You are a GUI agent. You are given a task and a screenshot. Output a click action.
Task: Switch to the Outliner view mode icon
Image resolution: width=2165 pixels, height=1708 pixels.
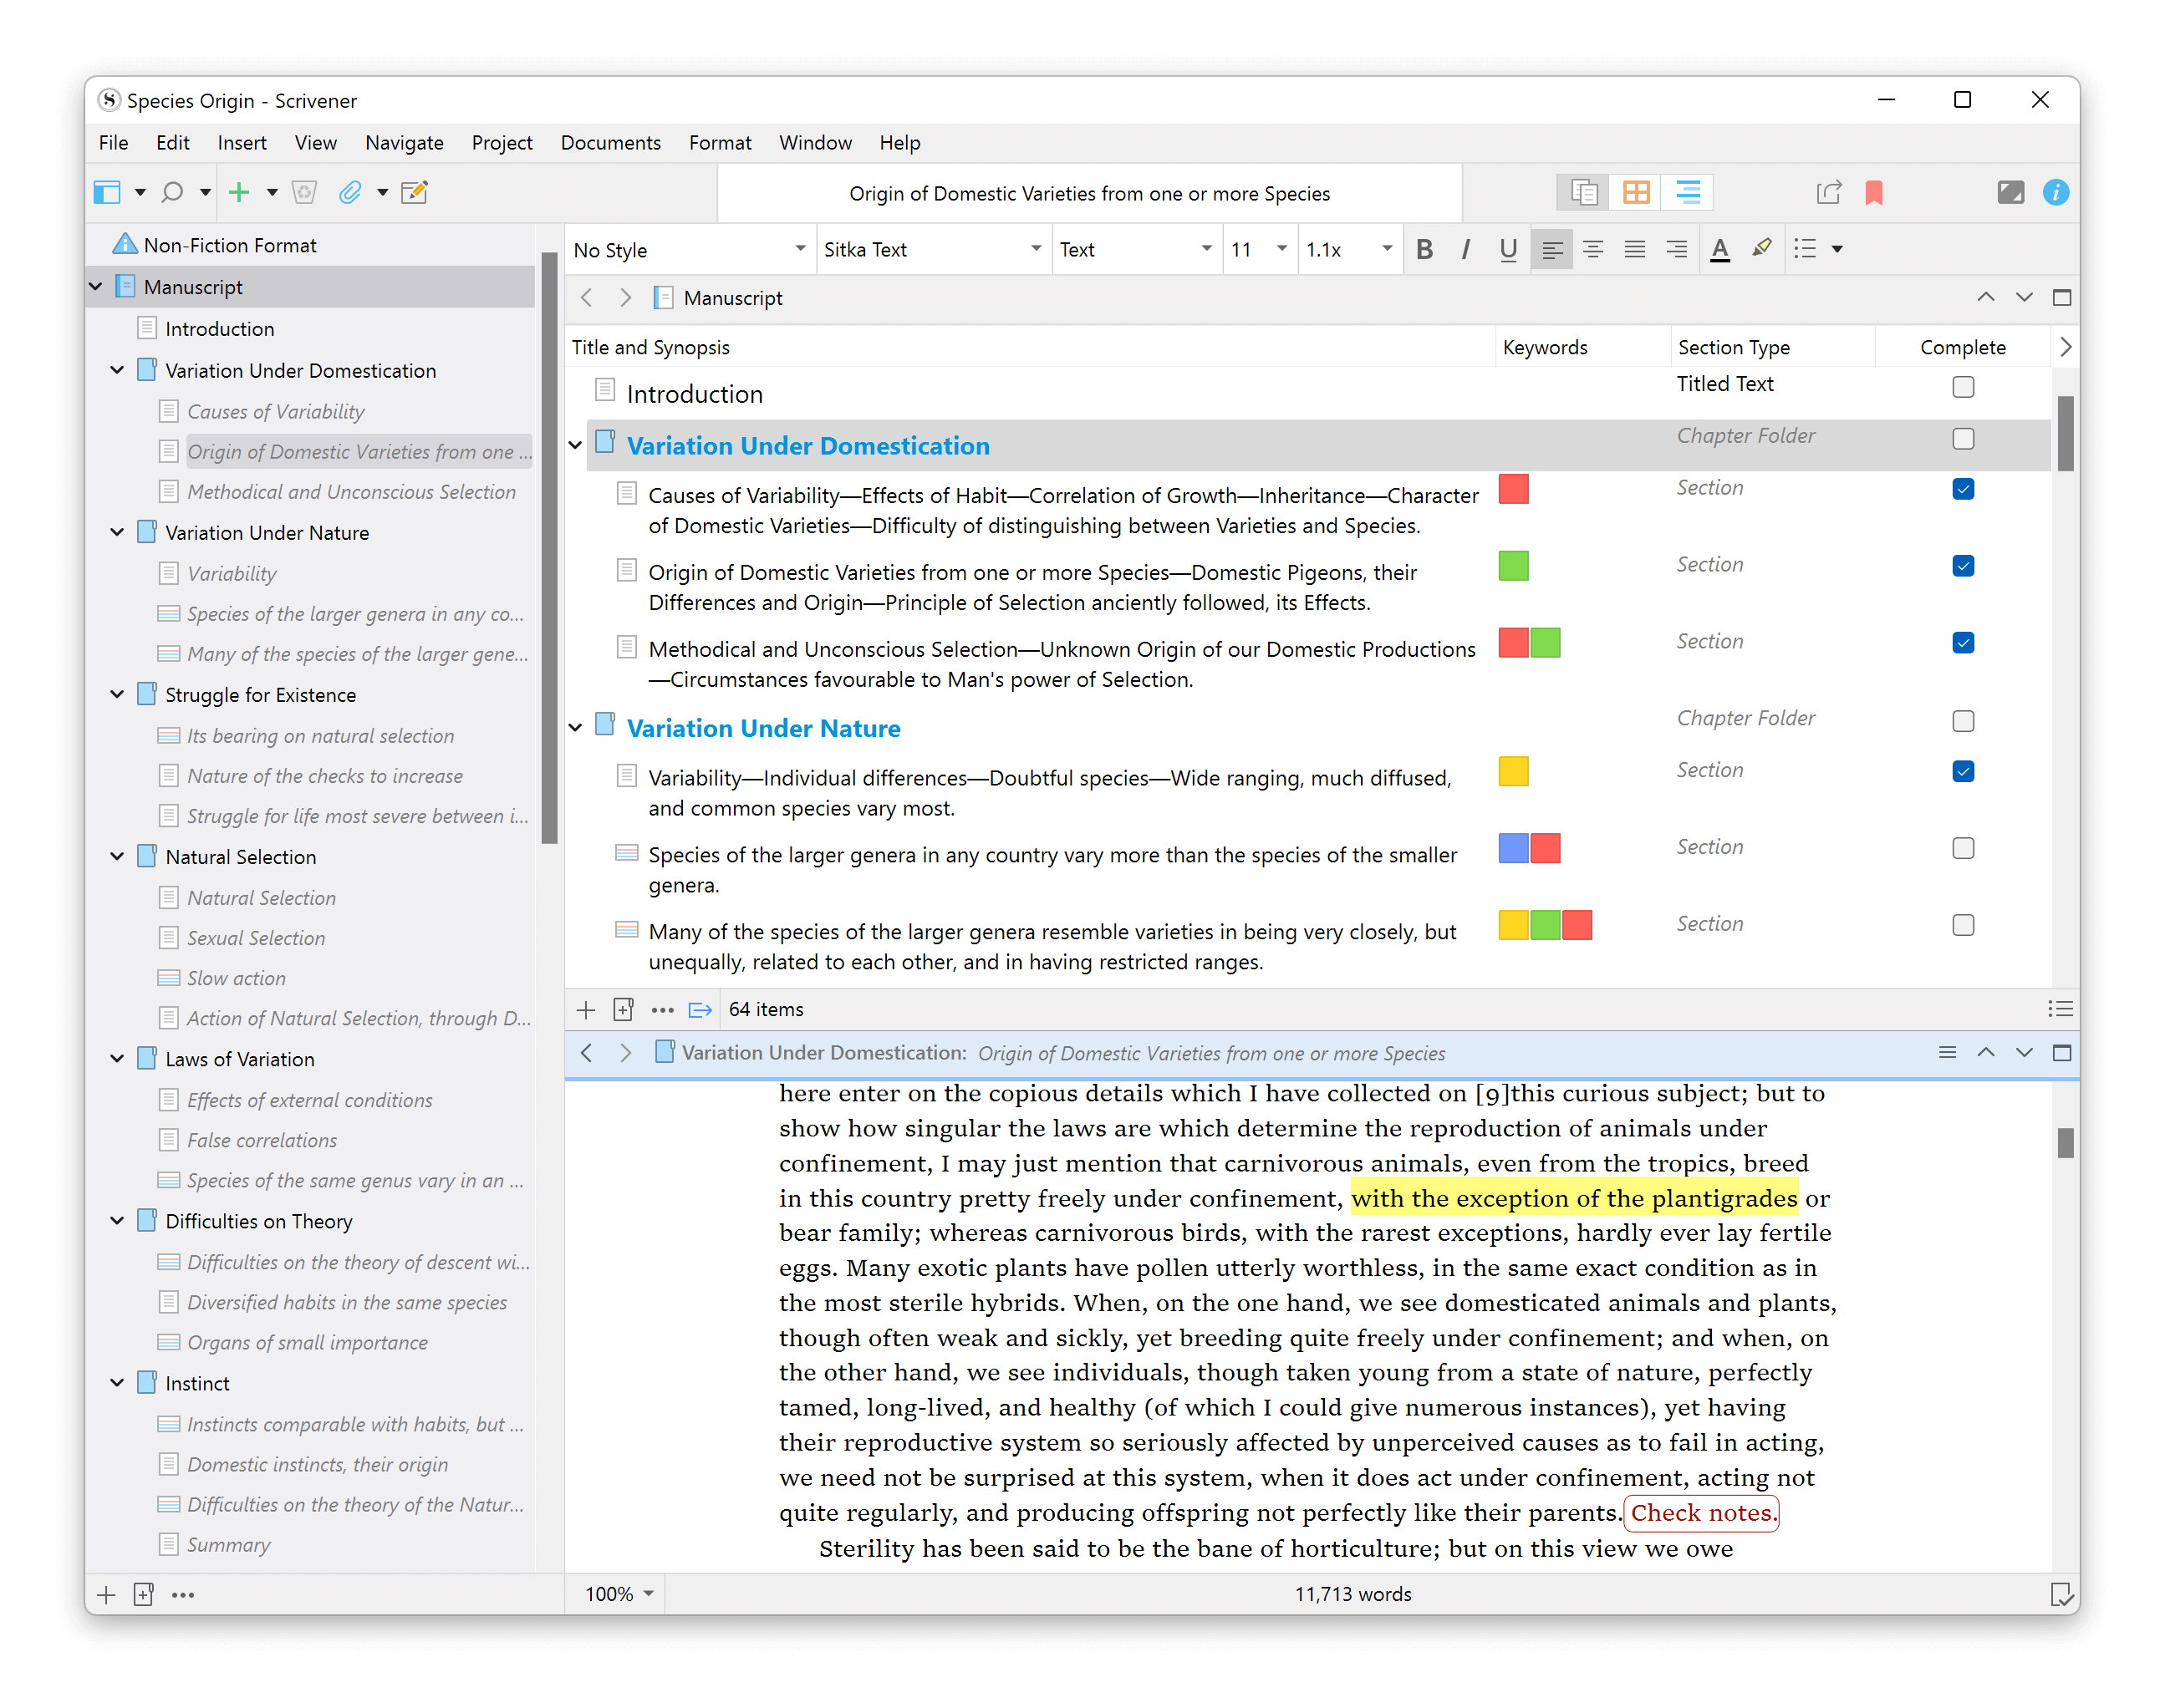(x=1687, y=192)
